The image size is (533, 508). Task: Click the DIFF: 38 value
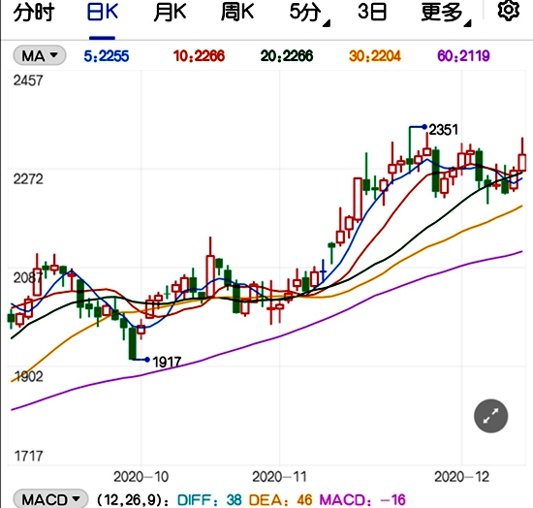(x=209, y=500)
